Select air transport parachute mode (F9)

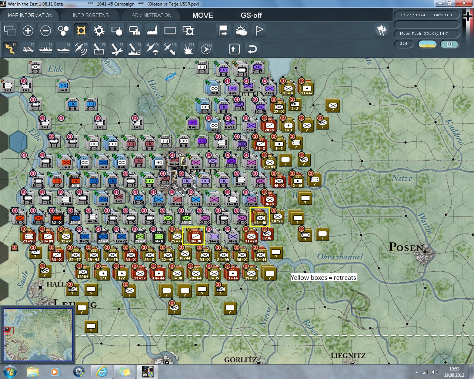[x=152, y=48]
